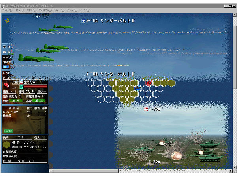The height and width of the screenshot is (177, 237).
Task: Click the blue BLU faction label in the left sidebar
Action: point(6,67)
